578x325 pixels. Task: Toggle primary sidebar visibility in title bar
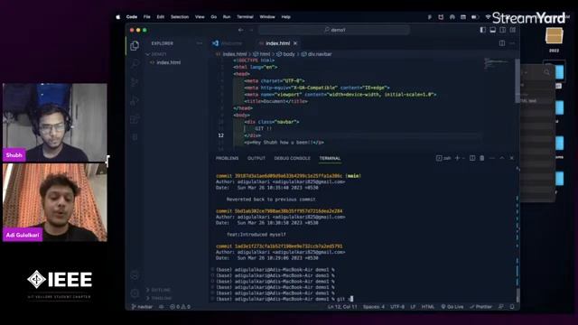coord(482,30)
